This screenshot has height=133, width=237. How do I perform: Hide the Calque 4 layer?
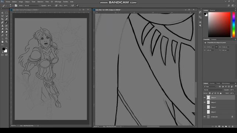(204, 98)
